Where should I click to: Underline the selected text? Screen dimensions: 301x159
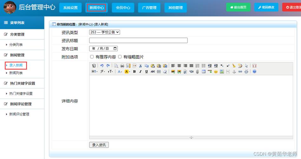pos(147,72)
